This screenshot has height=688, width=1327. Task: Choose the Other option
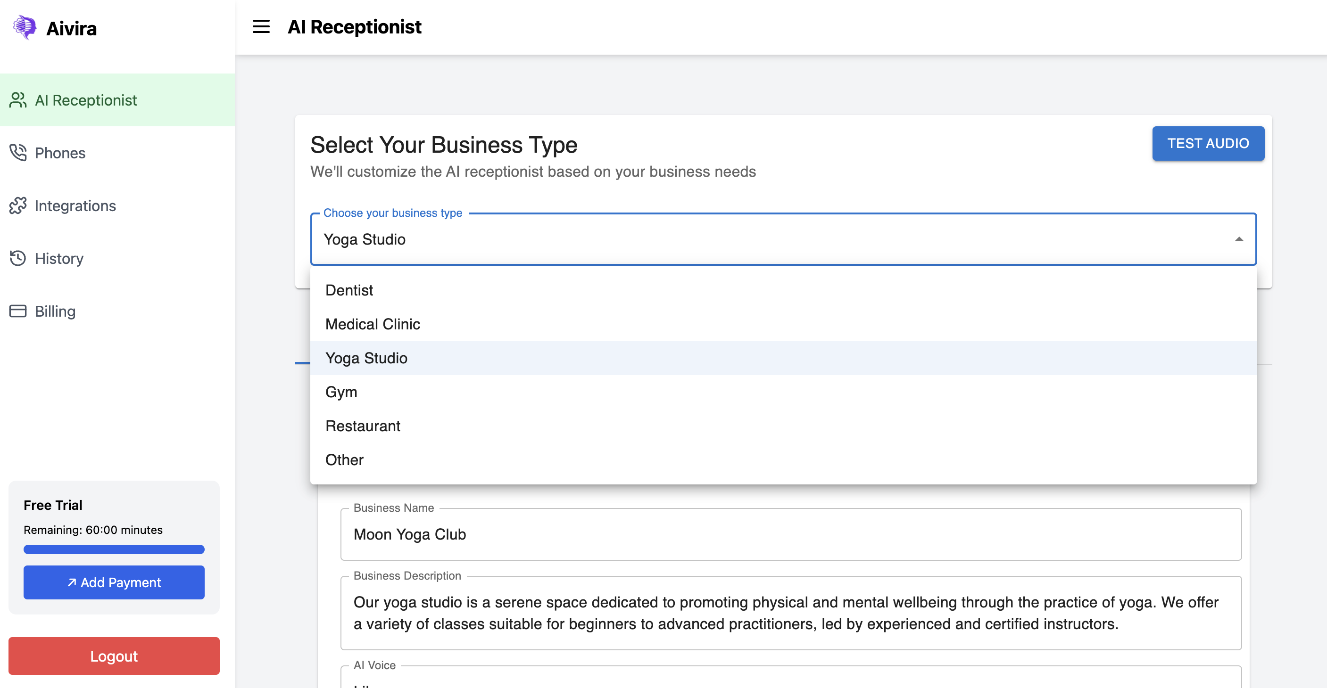click(344, 460)
